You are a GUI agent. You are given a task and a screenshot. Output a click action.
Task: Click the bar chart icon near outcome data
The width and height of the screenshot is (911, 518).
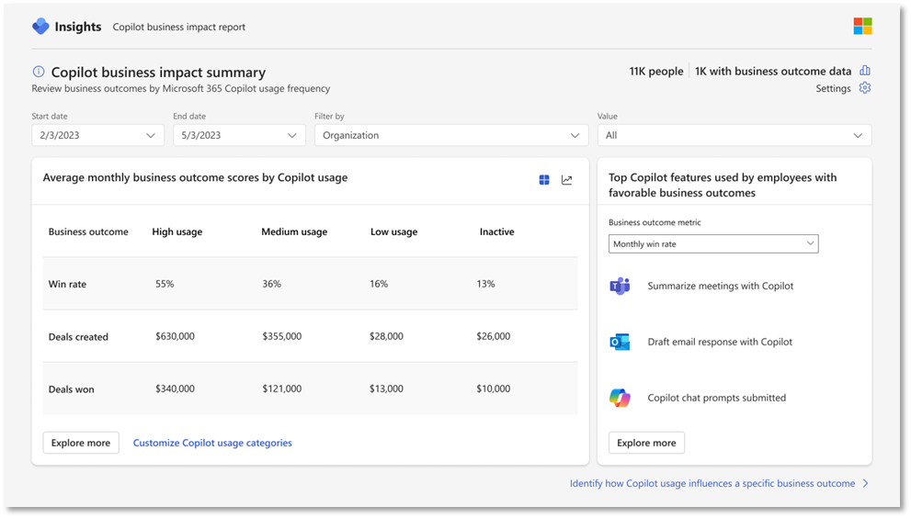[x=864, y=71]
